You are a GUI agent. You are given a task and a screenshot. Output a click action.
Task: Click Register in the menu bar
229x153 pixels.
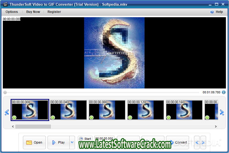[x=54, y=12]
